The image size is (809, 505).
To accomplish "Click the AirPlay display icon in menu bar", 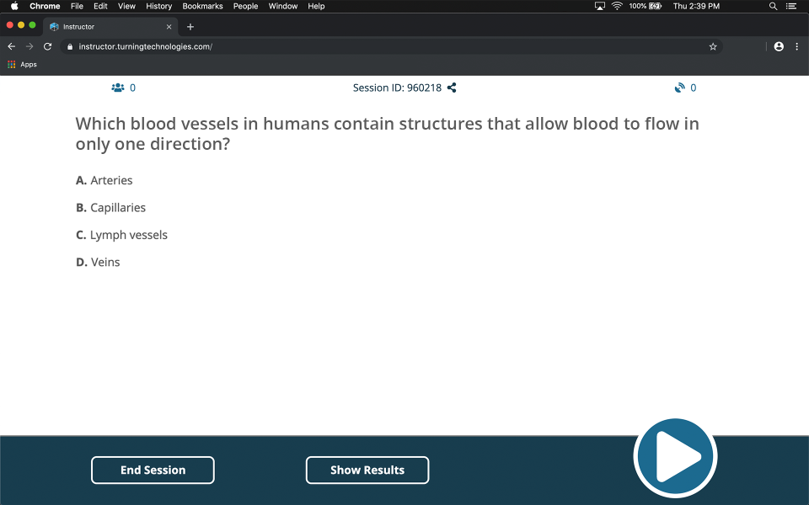I will (599, 6).
